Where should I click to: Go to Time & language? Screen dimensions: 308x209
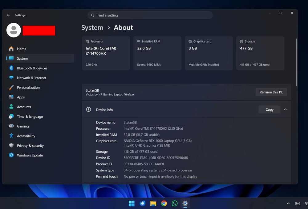(40, 116)
